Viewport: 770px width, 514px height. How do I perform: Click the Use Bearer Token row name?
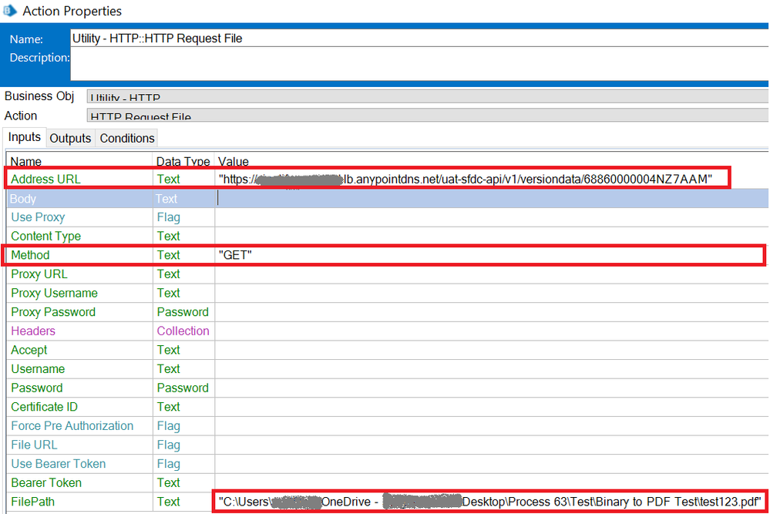[x=58, y=464]
